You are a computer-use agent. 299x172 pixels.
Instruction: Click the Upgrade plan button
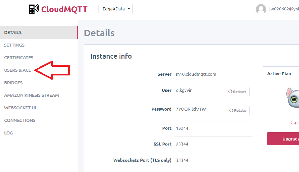coord(283,139)
